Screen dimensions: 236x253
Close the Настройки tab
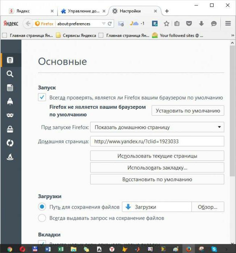(155, 11)
